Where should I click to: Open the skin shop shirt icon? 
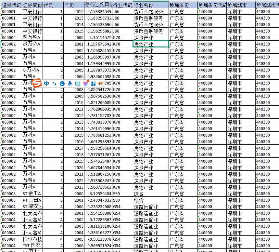86,83
